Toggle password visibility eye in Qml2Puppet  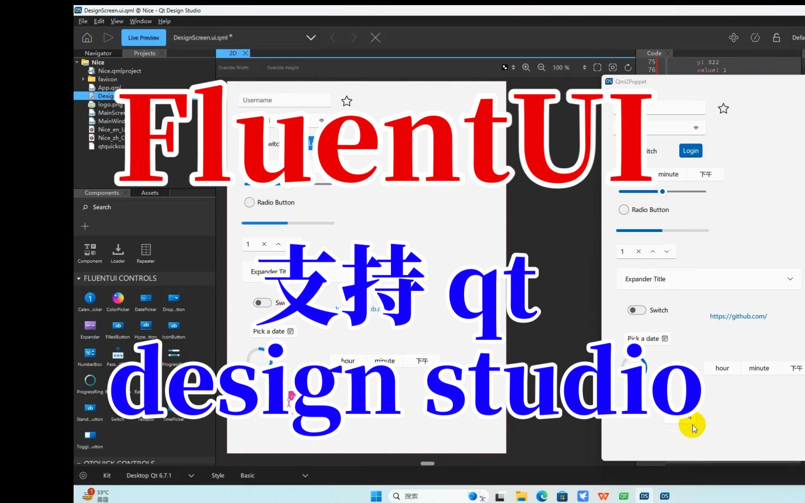[x=696, y=128]
